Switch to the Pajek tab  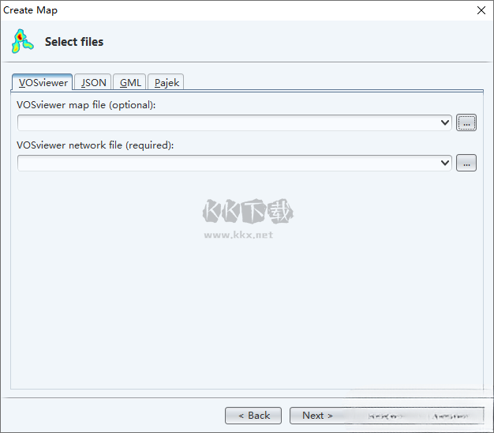166,82
